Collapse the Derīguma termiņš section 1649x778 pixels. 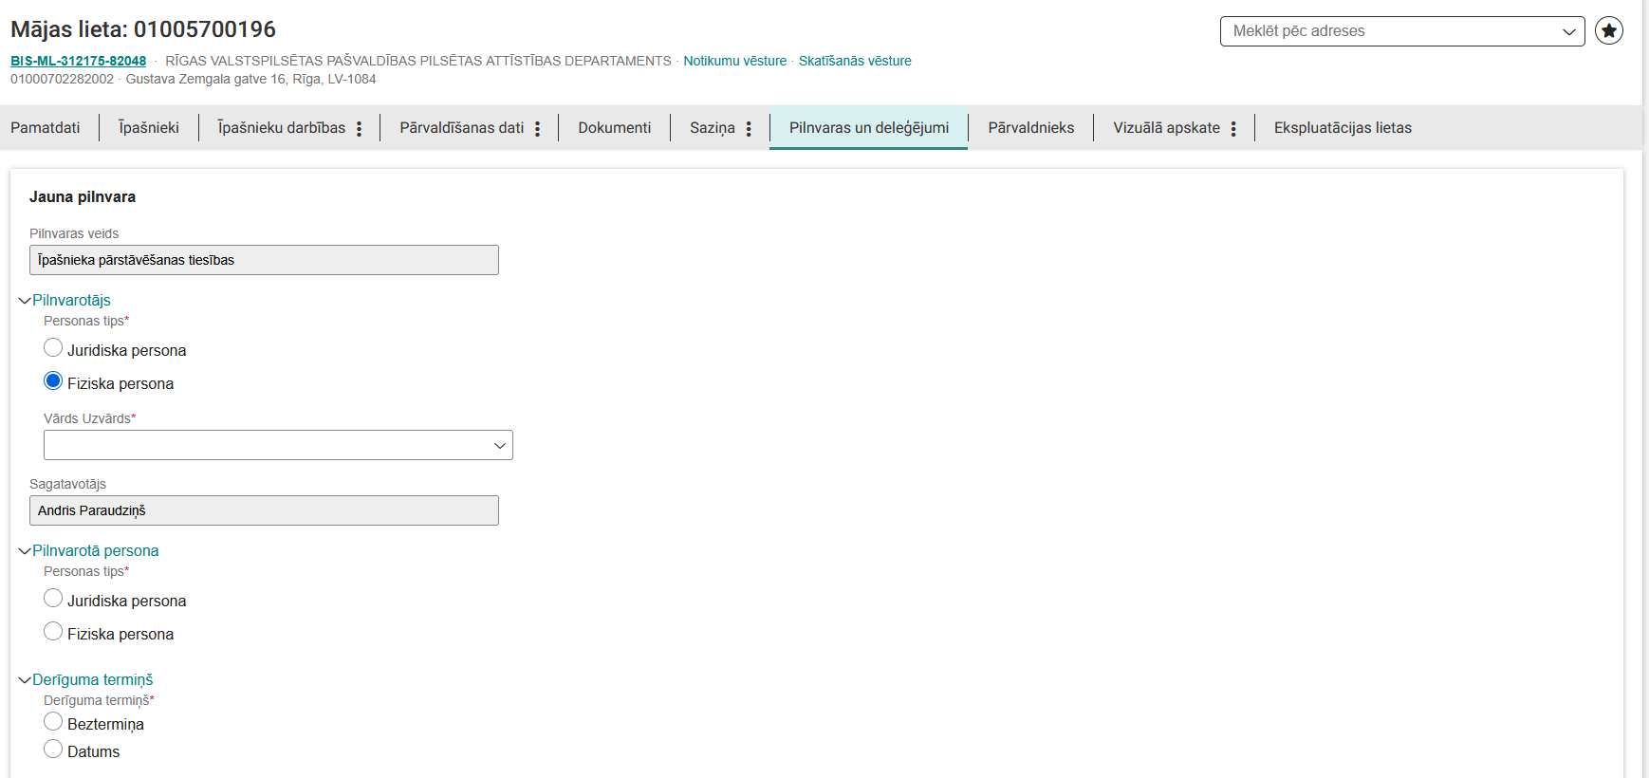coord(25,680)
